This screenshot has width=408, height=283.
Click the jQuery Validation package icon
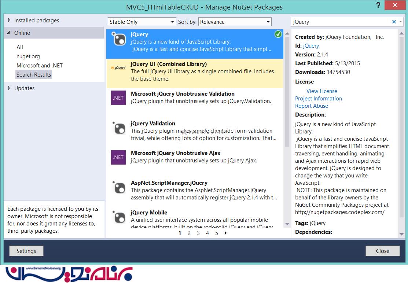118,128
